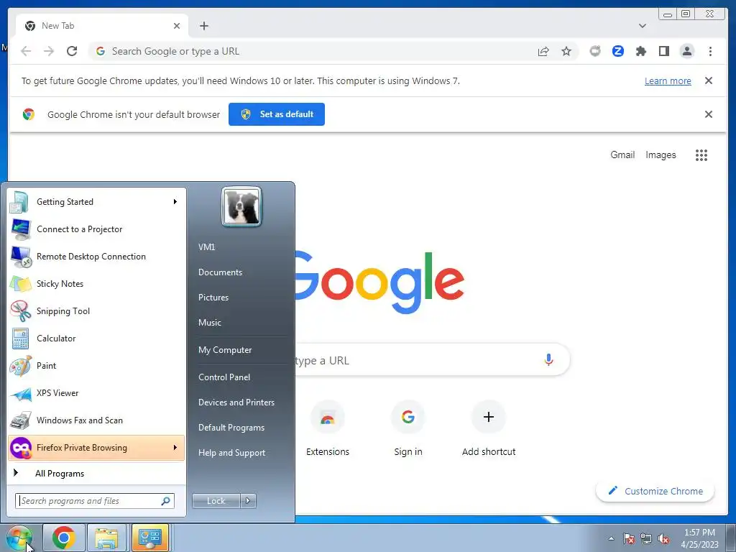Open Help and Support
736x552 pixels.
[x=231, y=453]
